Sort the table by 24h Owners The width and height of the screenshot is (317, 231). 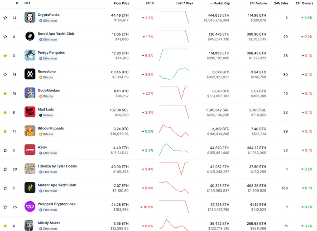coord(304,3)
